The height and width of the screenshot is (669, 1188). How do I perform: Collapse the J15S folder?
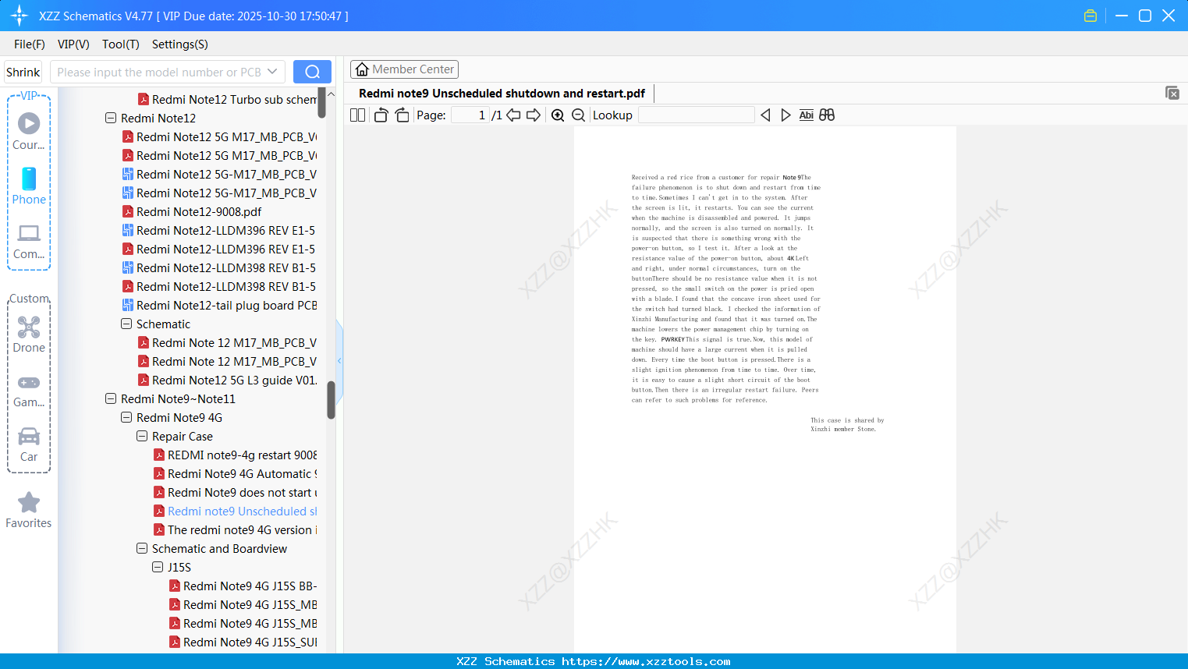point(158,568)
